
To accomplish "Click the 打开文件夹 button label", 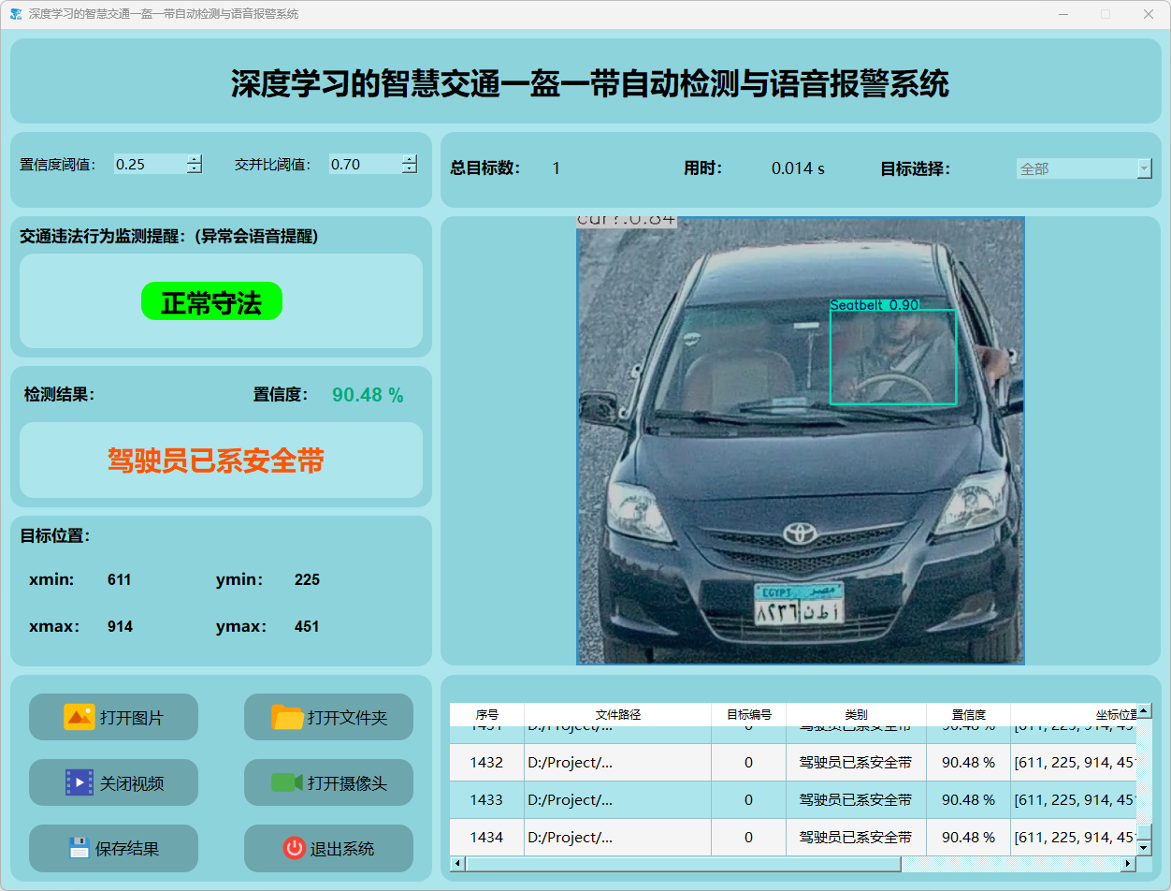I will tap(347, 718).
